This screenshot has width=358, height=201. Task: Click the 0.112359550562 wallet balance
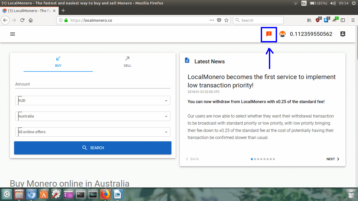[x=311, y=34]
